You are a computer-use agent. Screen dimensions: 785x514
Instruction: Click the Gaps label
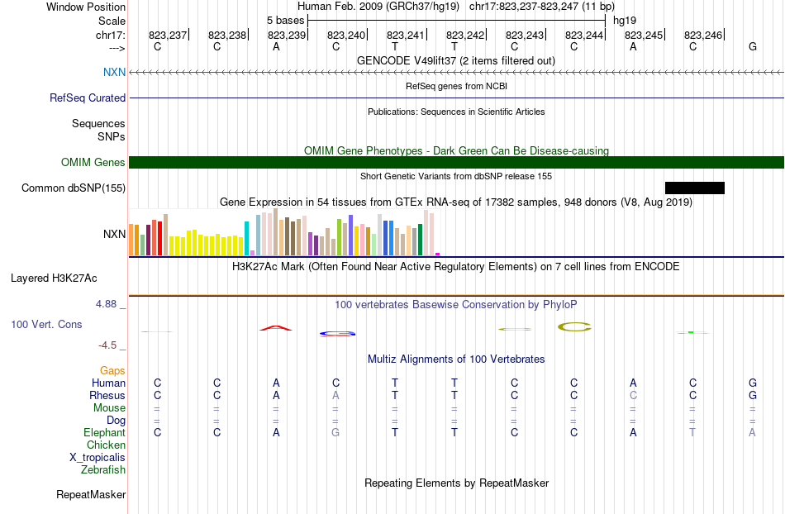pos(112,370)
